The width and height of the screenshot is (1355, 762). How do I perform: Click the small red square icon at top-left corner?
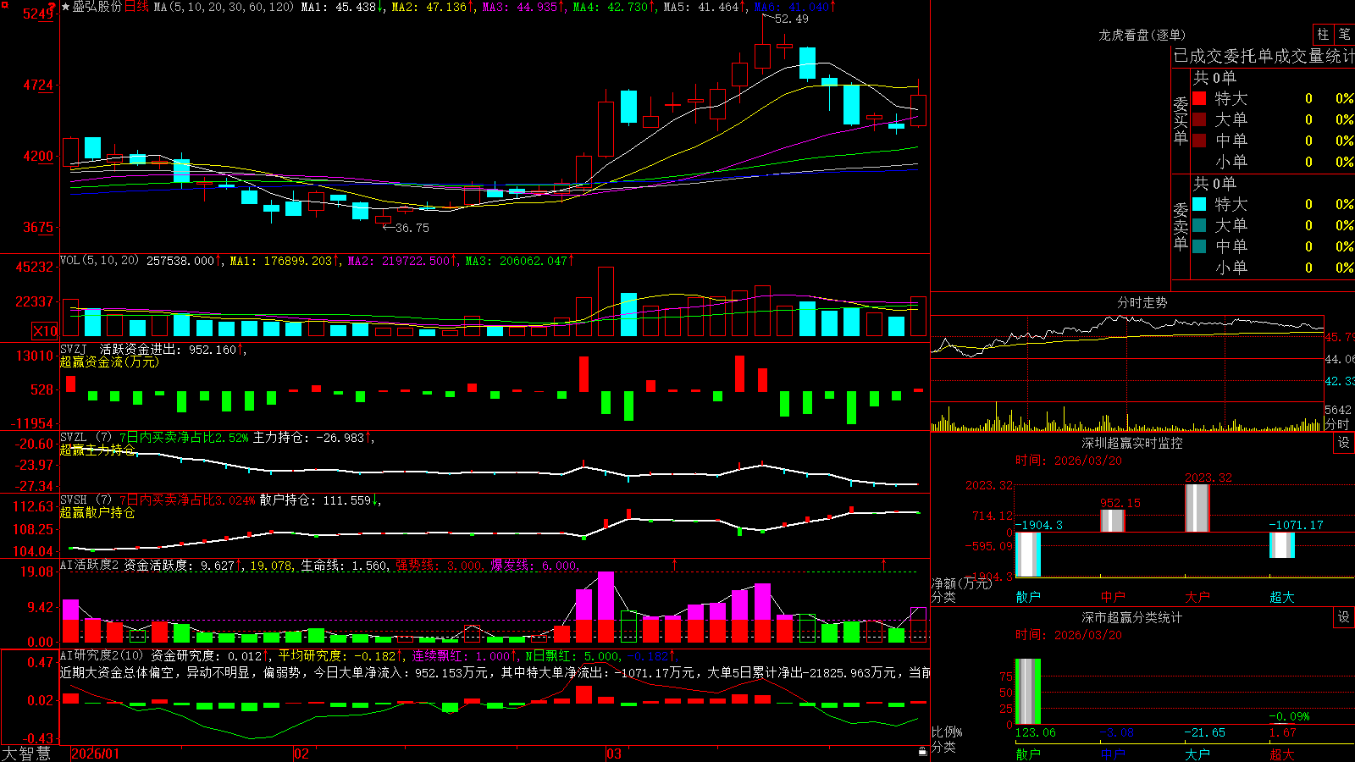pos(5,4)
